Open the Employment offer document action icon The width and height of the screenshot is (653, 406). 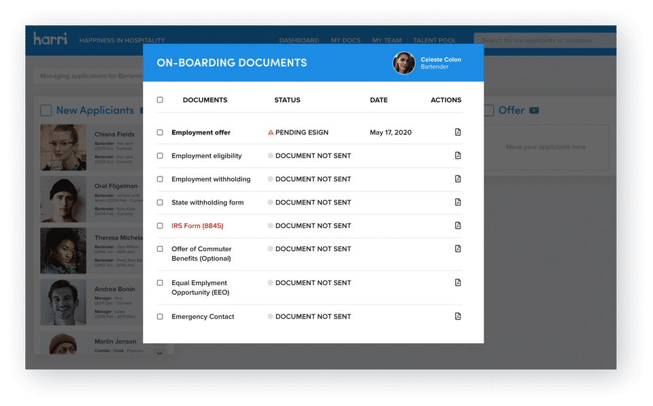[458, 132]
